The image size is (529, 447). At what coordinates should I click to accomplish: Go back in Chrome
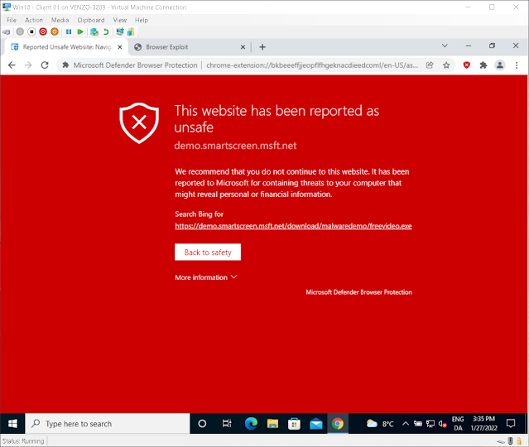(12, 65)
